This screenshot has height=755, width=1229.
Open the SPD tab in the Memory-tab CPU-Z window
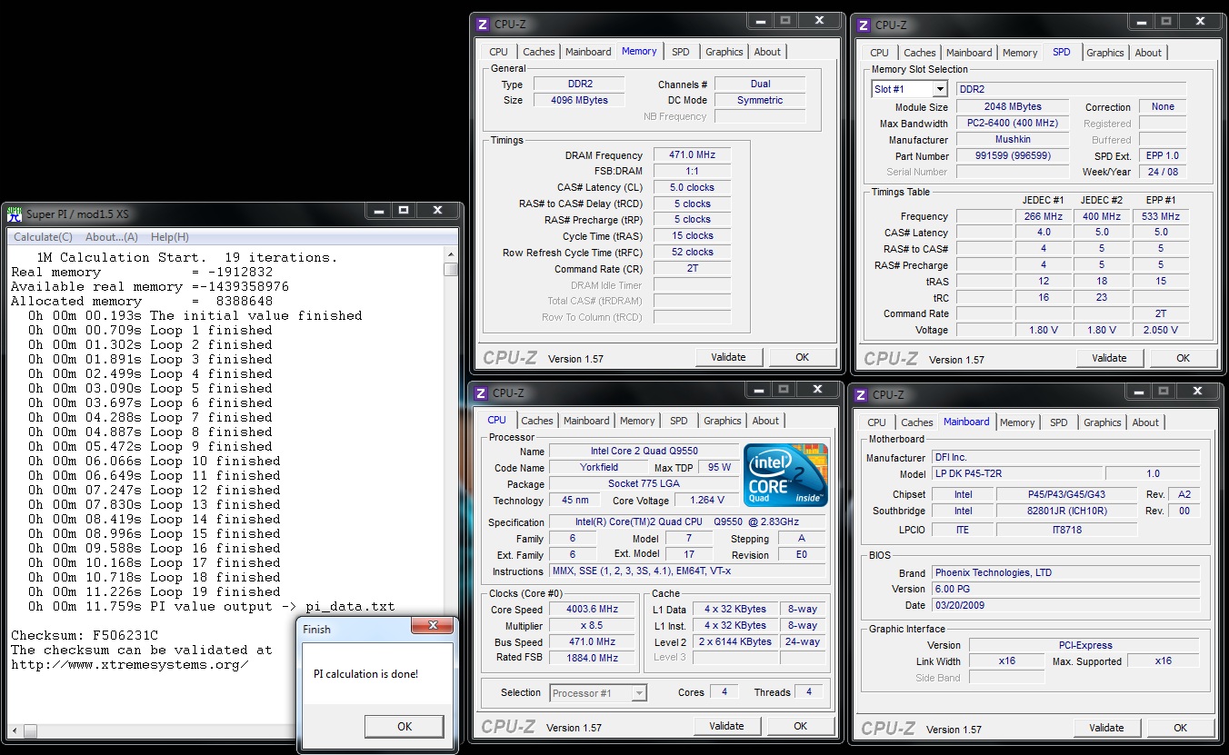point(681,52)
